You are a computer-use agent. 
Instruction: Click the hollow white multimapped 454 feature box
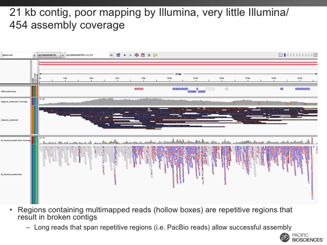pos(210,89)
